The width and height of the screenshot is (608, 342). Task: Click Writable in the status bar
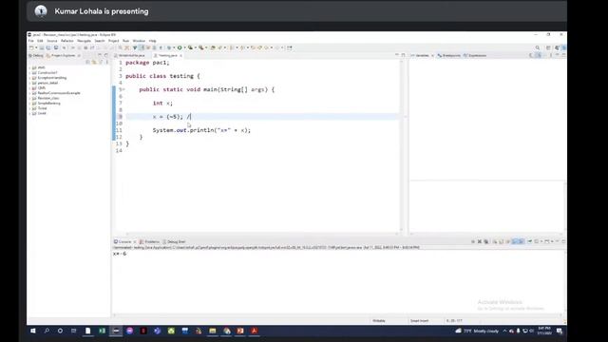point(379,321)
